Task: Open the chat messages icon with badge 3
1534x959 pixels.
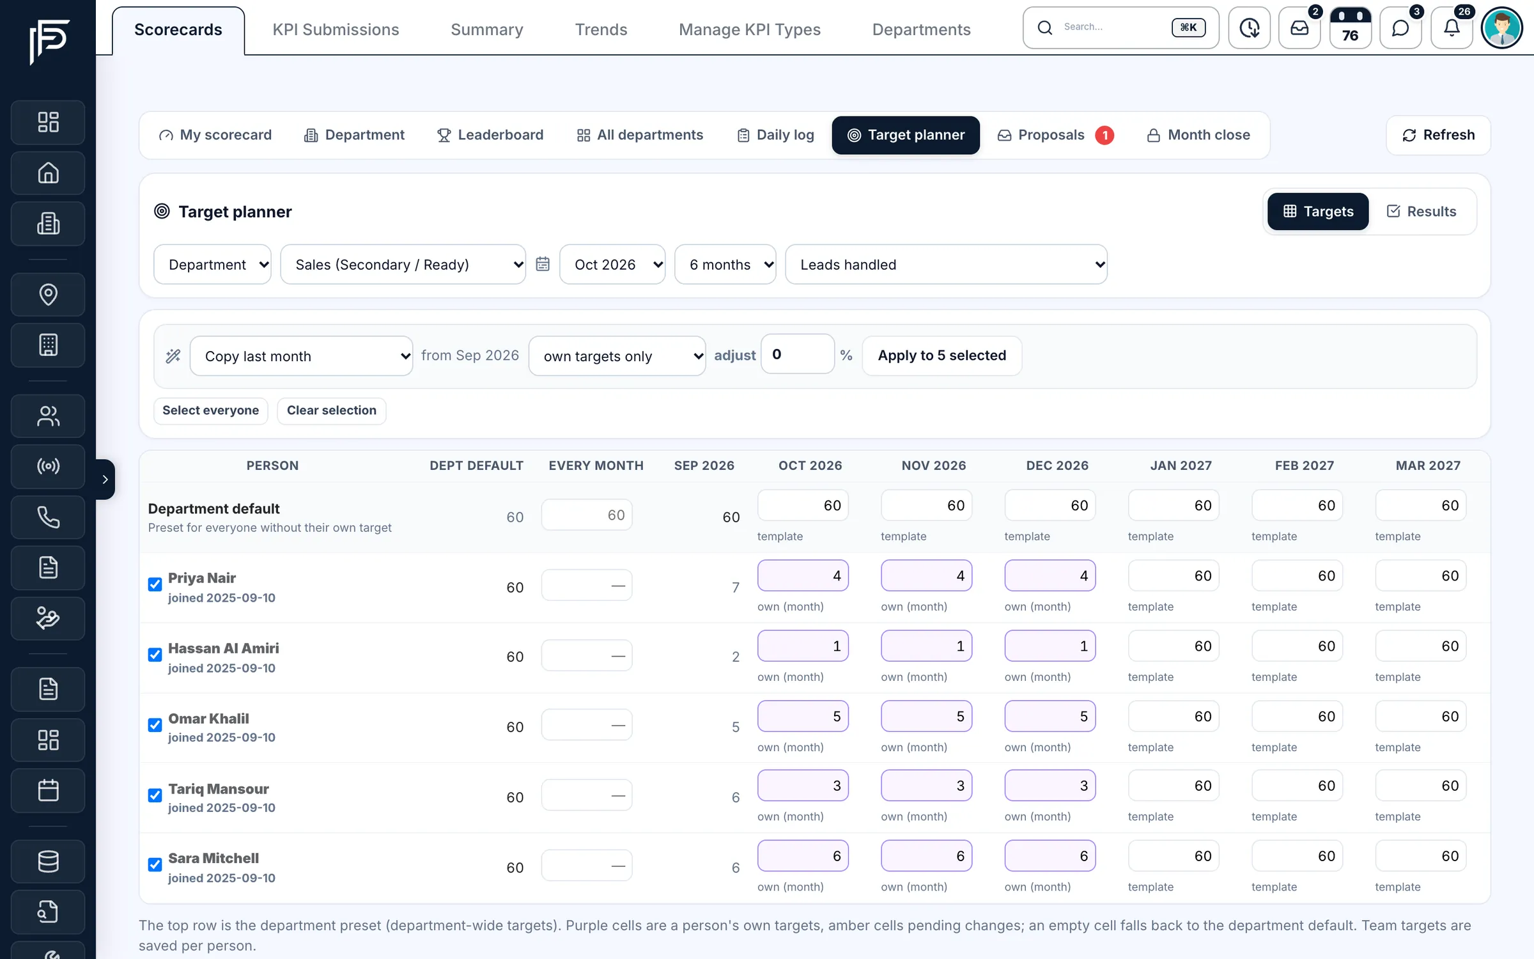Action: (x=1400, y=28)
